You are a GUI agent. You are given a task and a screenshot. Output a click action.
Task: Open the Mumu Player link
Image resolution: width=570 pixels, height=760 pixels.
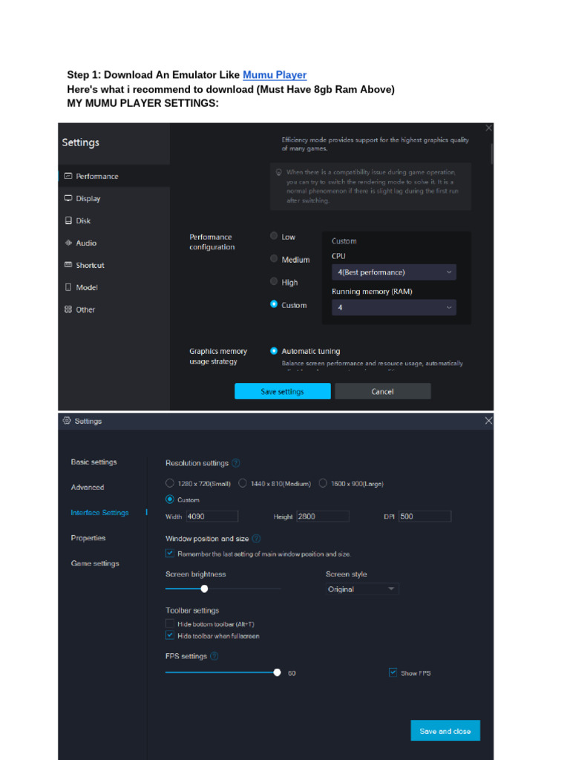[275, 75]
